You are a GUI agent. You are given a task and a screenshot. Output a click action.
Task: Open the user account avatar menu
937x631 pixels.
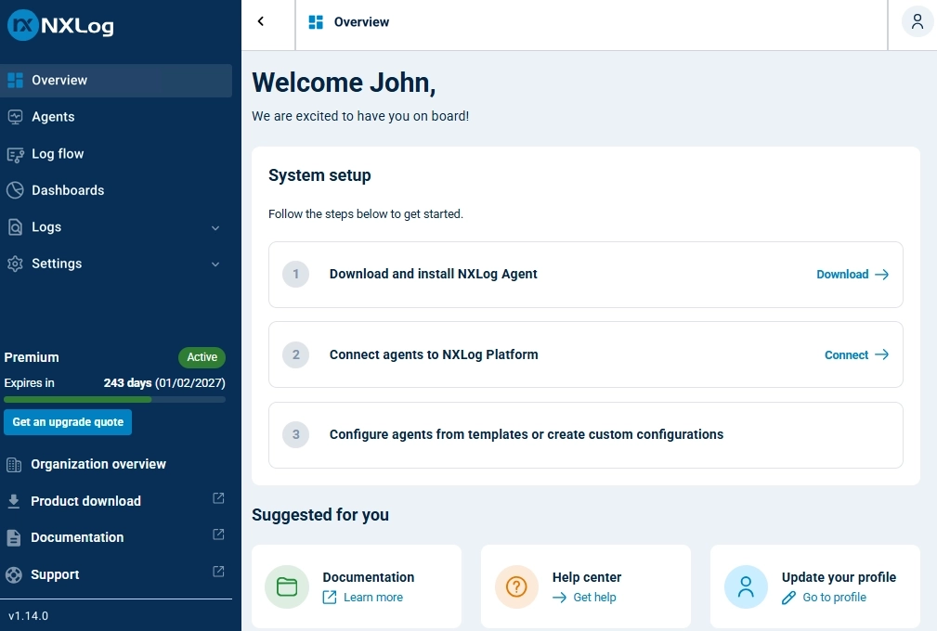pyautogui.click(x=917, y=21)
